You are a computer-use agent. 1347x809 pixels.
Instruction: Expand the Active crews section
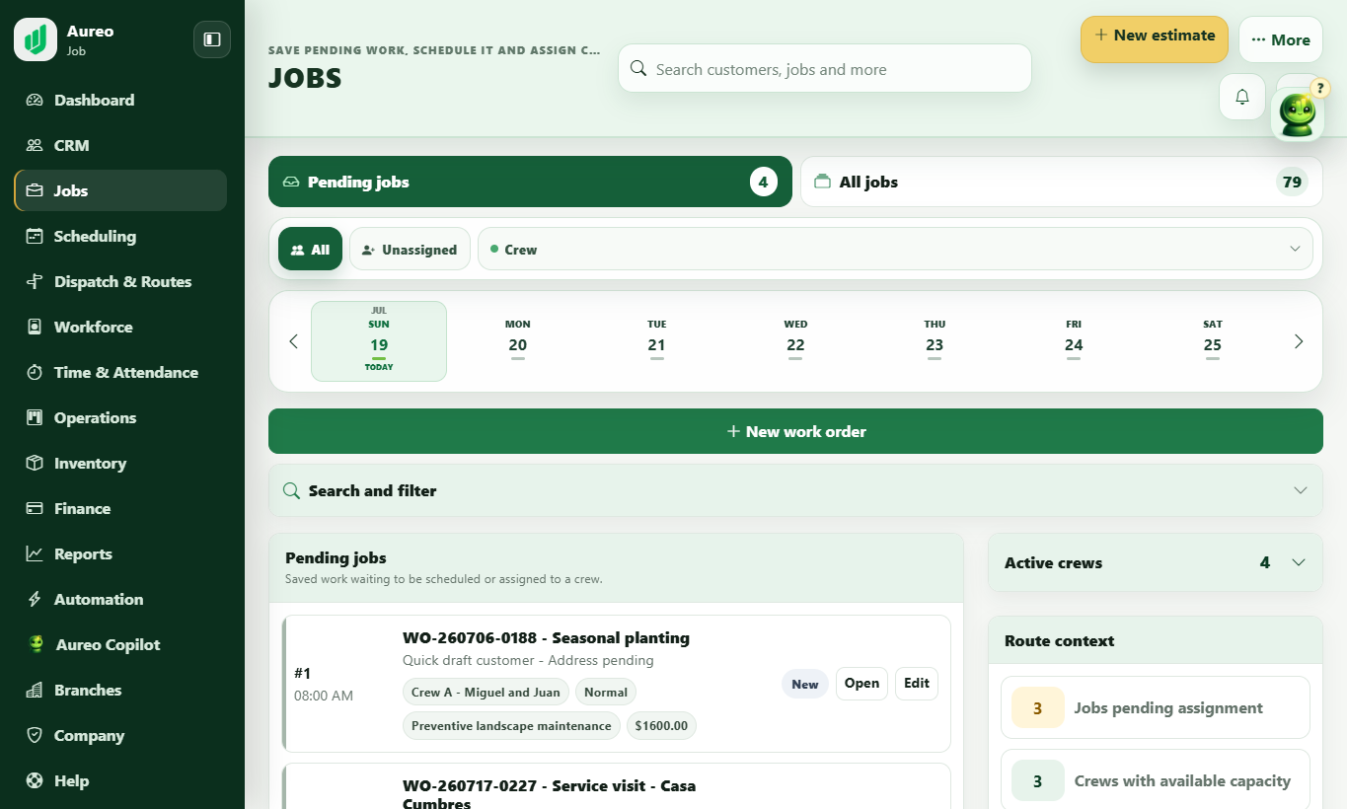pos(1155,562)
